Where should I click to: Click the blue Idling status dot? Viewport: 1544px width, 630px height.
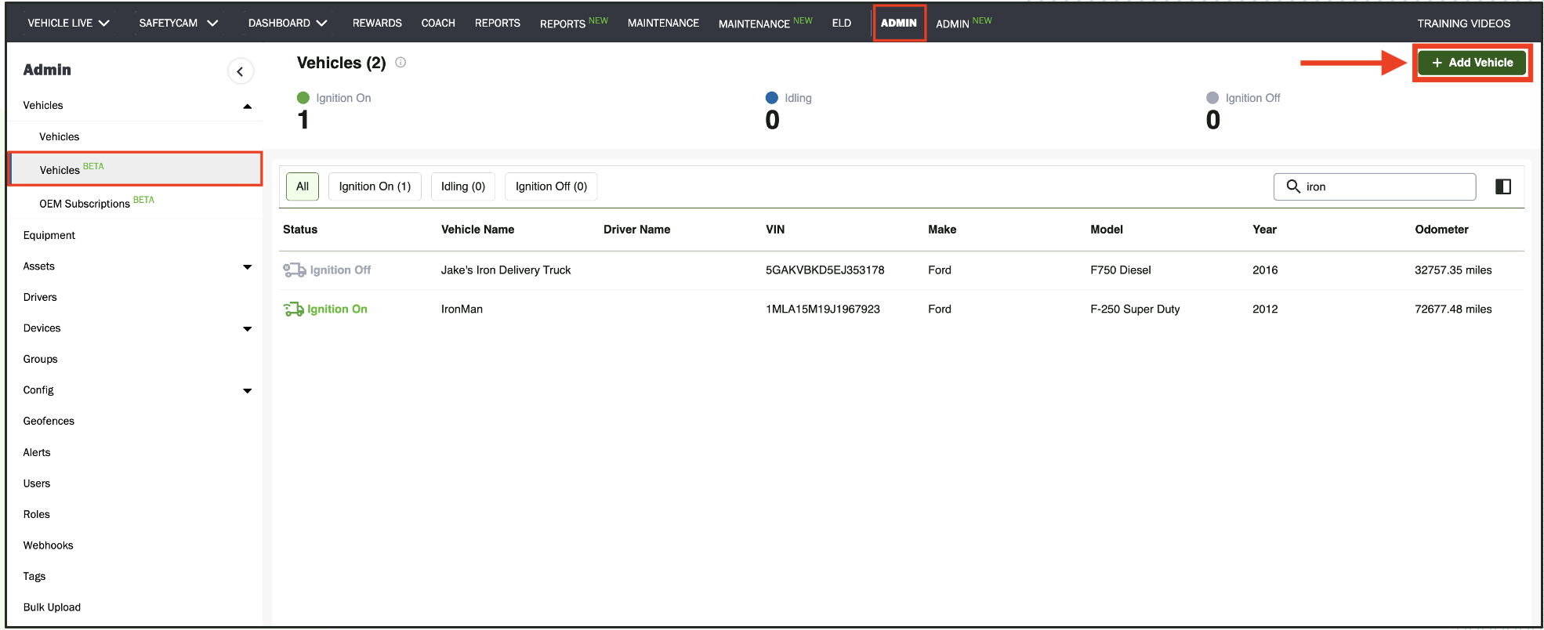click(772, 98)
